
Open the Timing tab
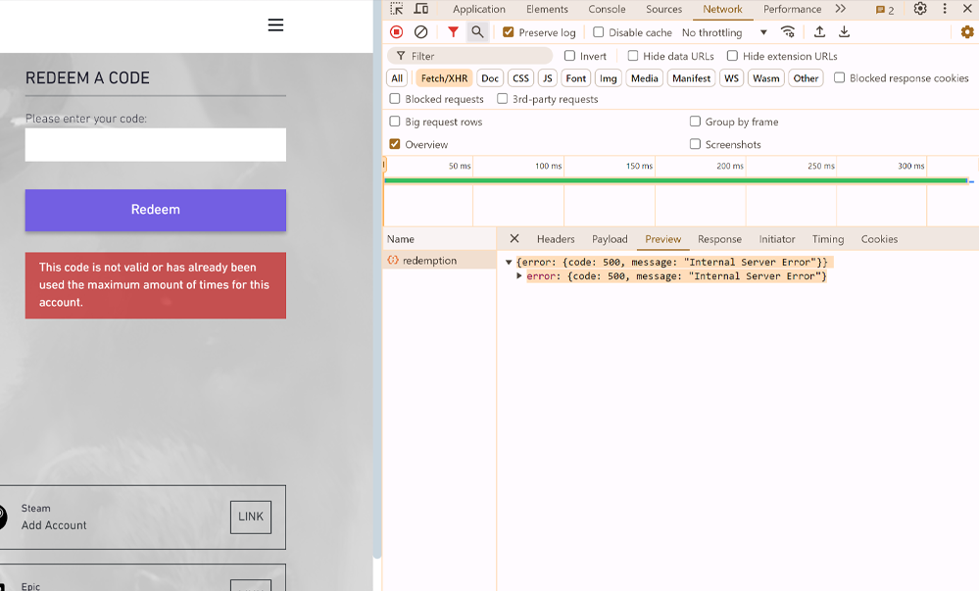(828, 238)
